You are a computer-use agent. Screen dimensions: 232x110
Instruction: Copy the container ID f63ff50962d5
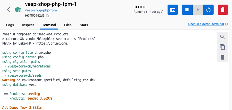click(47, 16)
